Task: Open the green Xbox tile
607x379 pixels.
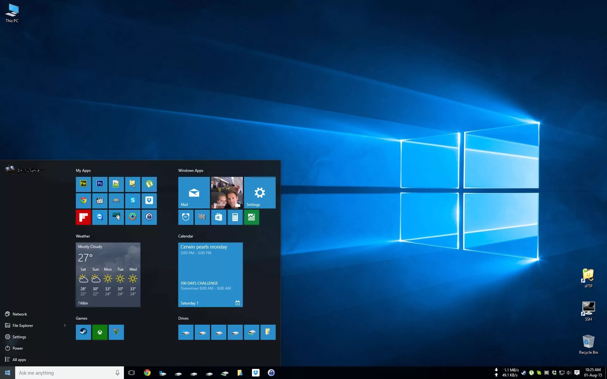Action: click(100, 332)
